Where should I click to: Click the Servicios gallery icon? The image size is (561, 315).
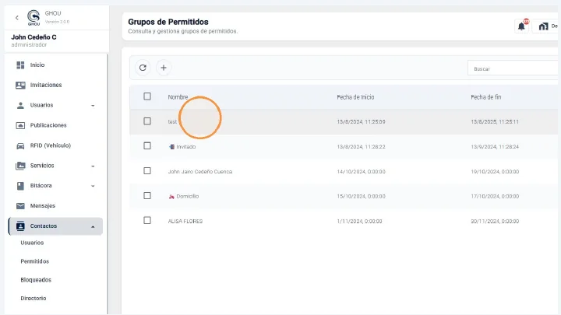(x=20, y=166)
